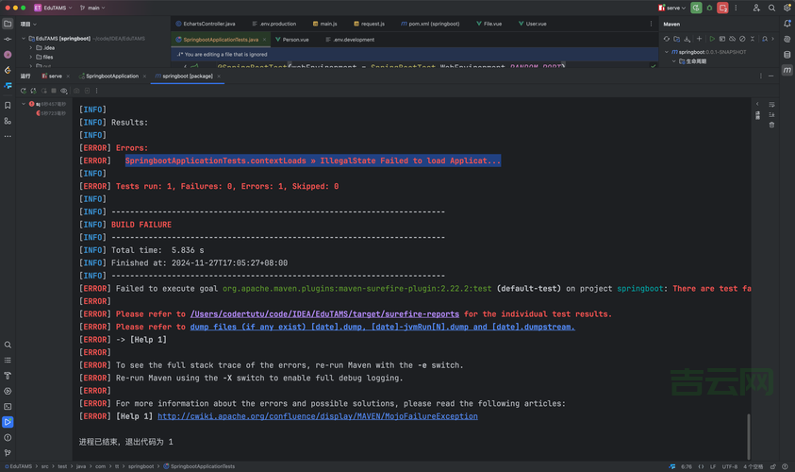Click the red Stop button in top toolbar

tap(723, 8)
